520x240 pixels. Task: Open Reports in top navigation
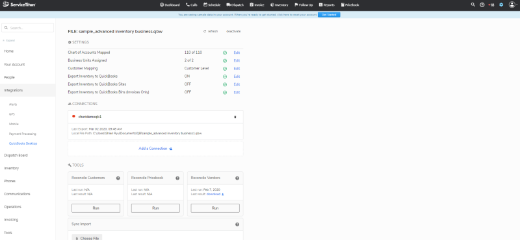[327, 5]
